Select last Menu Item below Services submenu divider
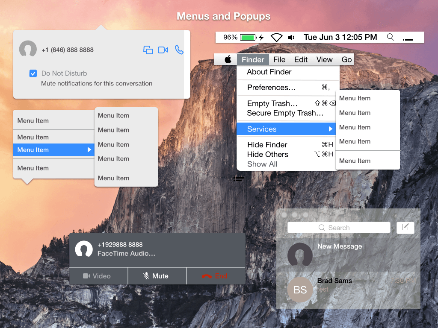The width and height of the screenshot is (438, 328). tap(367, 161)
